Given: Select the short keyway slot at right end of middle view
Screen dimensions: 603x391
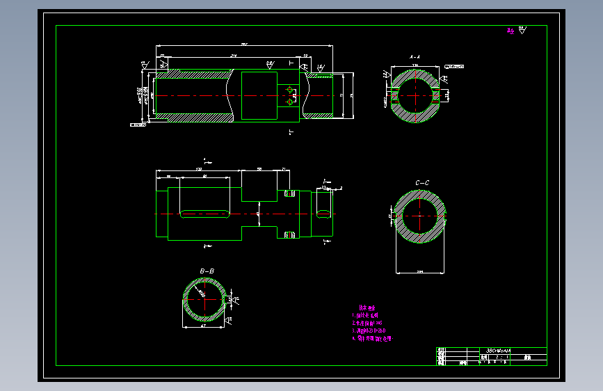Looking at the screenshot, I should 323,214.
